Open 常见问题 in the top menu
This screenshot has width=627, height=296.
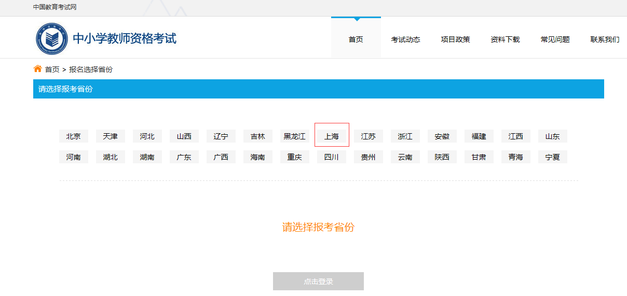tap(555, 39)
